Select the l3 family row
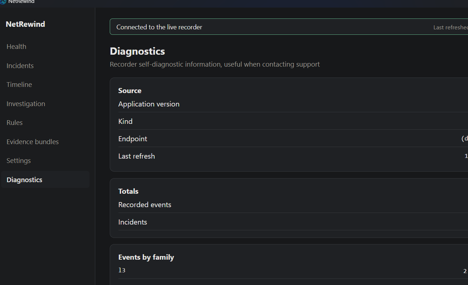This screenshot has width=468, height=285. pos(293,271)
